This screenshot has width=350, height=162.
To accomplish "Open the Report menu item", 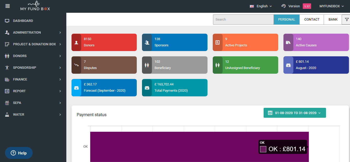I will (33, 91).
